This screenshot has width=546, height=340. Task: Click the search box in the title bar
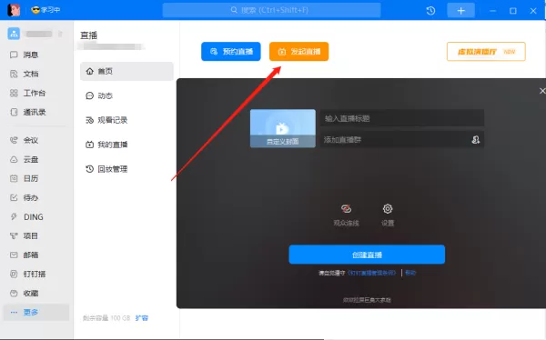click(271, 10)
